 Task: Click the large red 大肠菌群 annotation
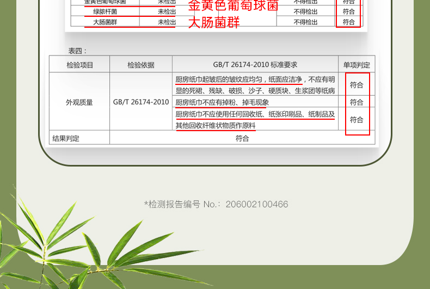pyautogui.click(x=213, y=22)
